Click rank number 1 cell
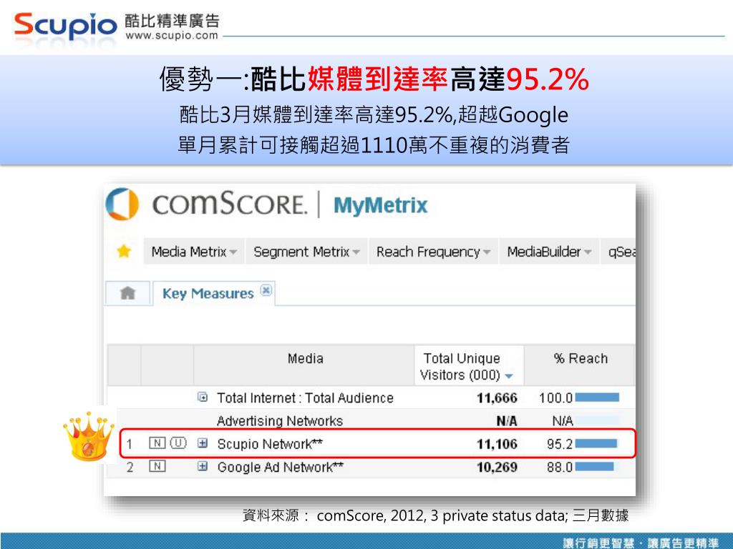This screenshot has height=549, width=733. pos(129,443)
